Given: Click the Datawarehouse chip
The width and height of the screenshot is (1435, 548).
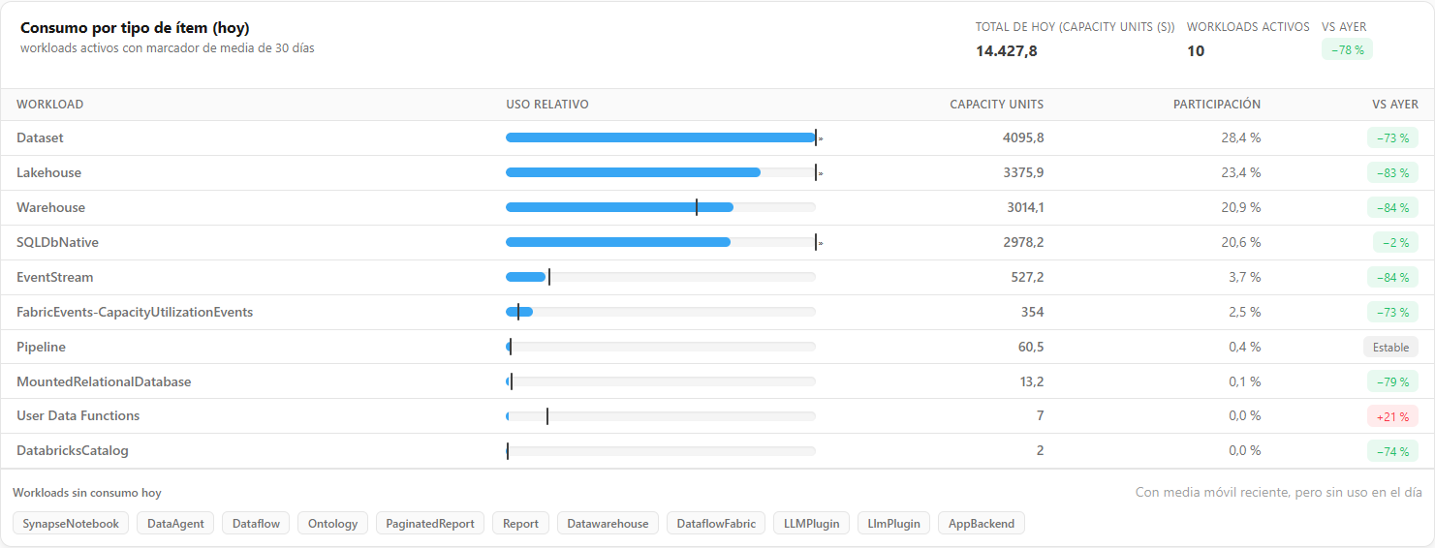Looking at the screenshot, I should [608, 523].
